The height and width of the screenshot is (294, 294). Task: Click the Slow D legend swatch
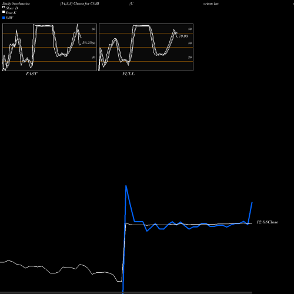(4, 7)
